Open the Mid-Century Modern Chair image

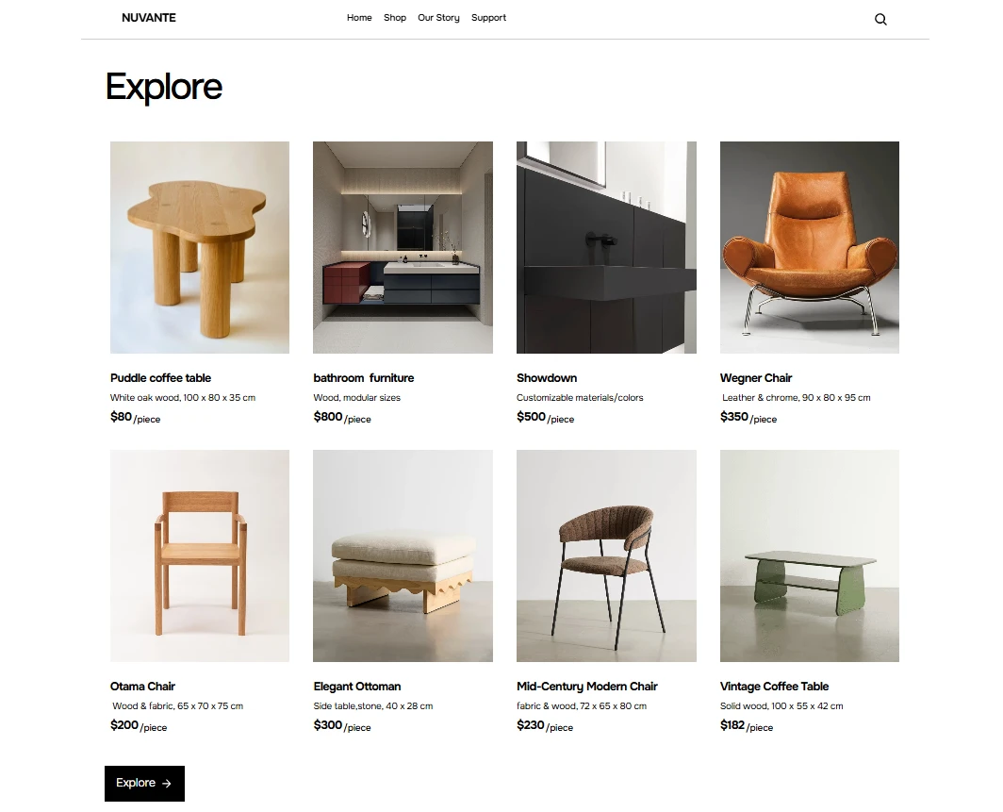tap(606, 556)
